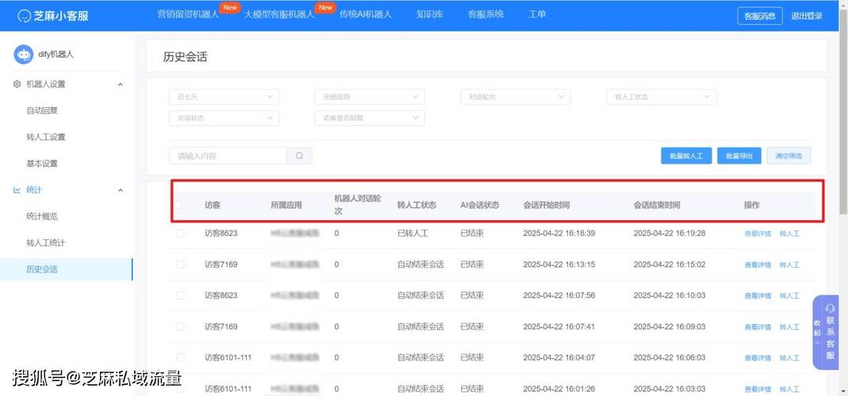Click the 退出登录 link
Image resolution: width=848 pixels, height=396 pixels.
click(807, 16)
